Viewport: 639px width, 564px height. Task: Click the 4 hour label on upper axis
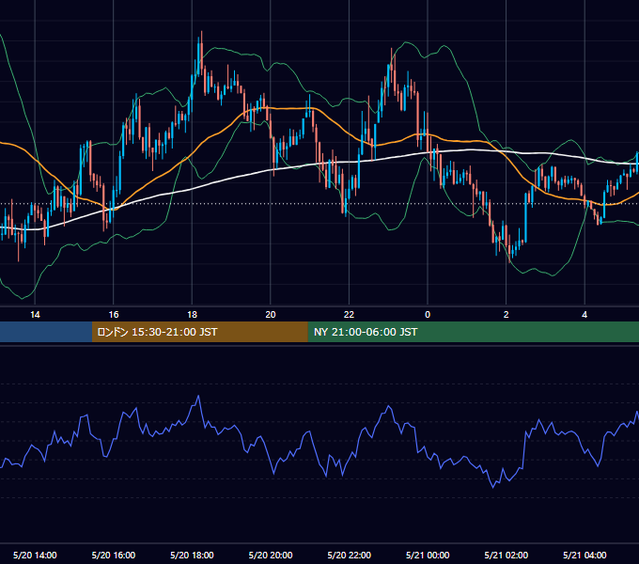584,315
